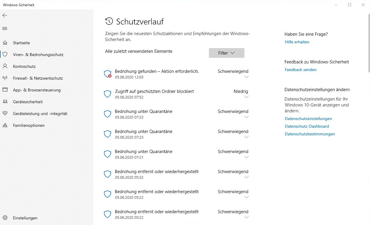Open Kontoschutz via the person icon
The height and width of the screenshot is (225, 370).
[x=5, y=66]
